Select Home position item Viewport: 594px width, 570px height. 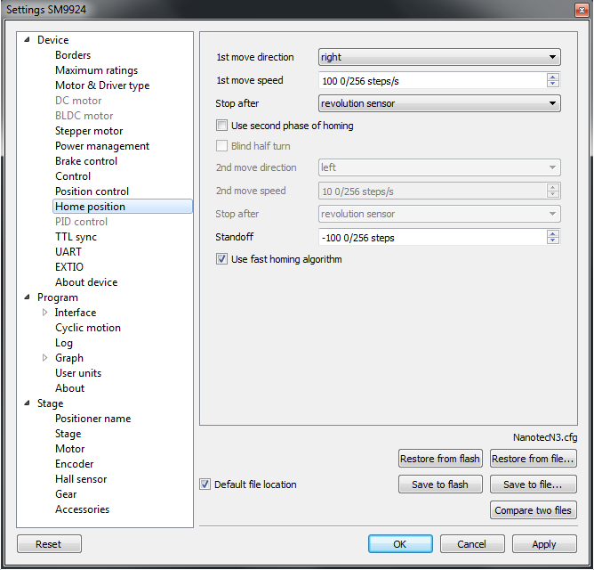pos(123,207)
